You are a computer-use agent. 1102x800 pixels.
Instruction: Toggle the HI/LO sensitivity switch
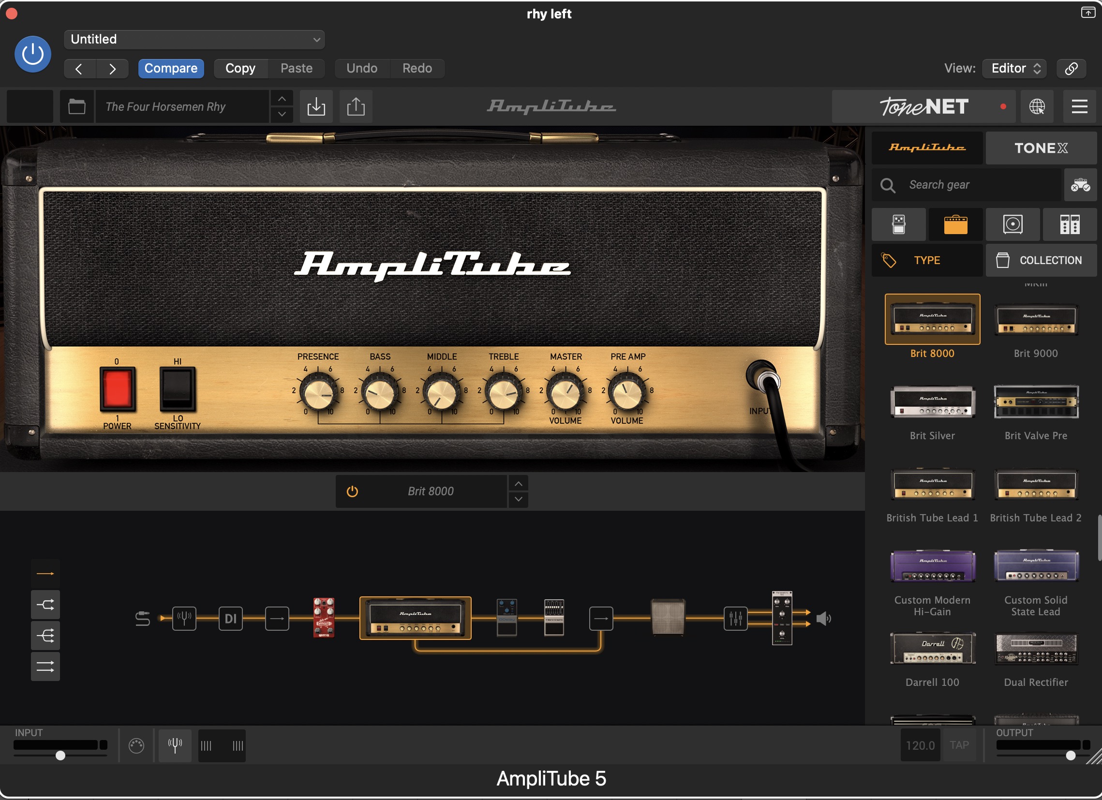pos(178,389)
